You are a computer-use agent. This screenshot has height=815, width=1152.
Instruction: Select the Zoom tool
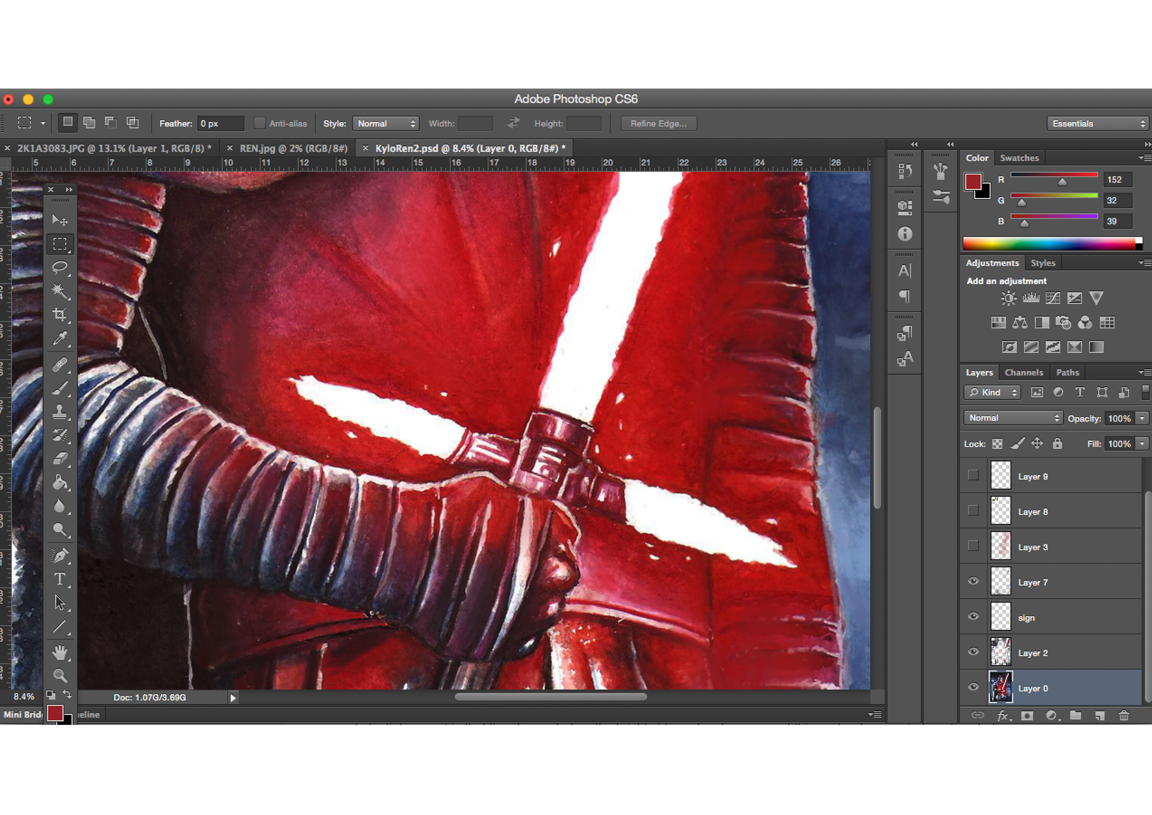click(60, 675)
